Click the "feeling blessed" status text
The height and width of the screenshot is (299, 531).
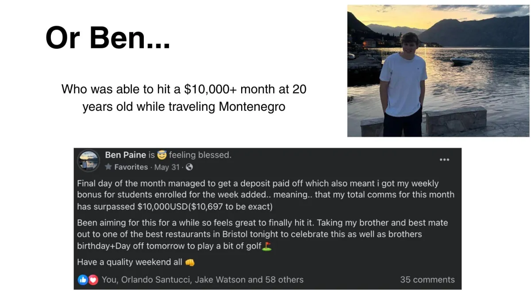pyautogui.click(x=200, y=155)
